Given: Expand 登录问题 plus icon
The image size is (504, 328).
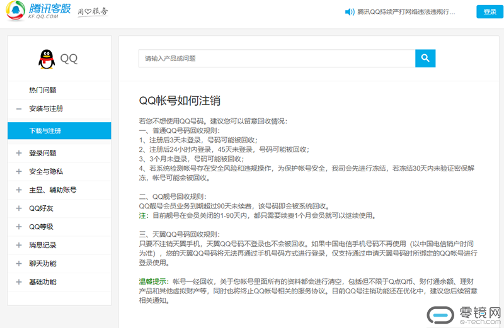Looking at the screenshot, I should tap(19, 153).
